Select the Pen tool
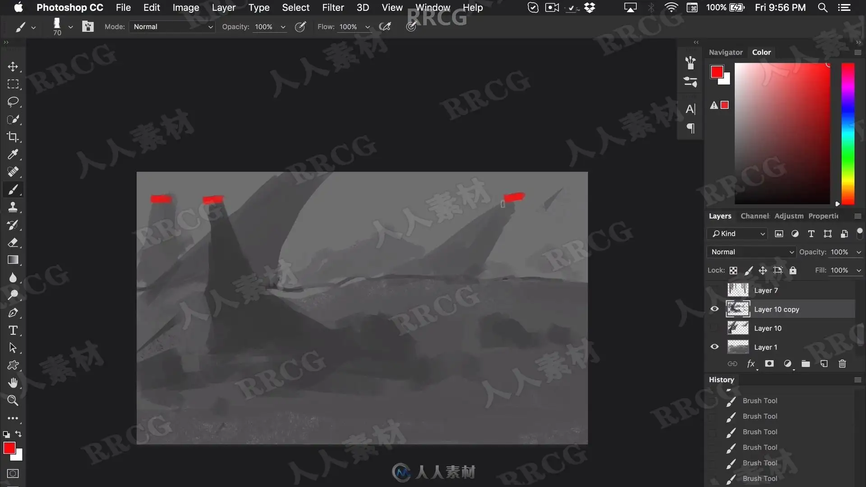 pyautogui.click(x=13, y=312)
